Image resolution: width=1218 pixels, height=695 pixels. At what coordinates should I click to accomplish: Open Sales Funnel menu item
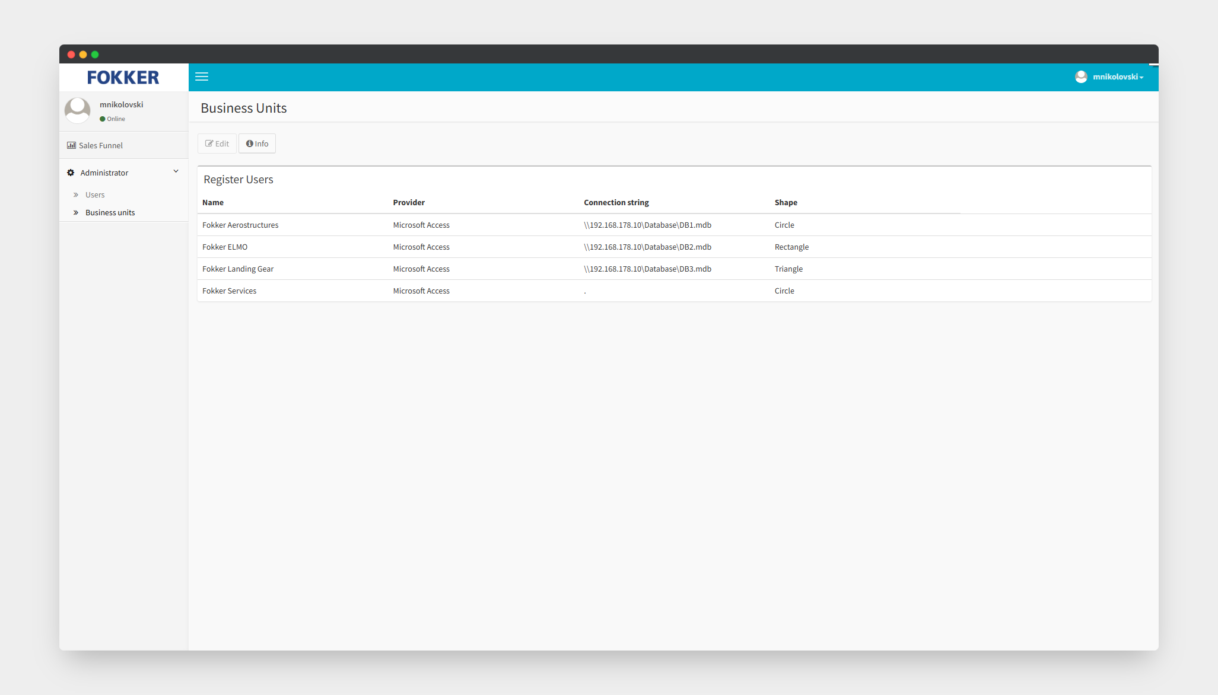(101, 145)
